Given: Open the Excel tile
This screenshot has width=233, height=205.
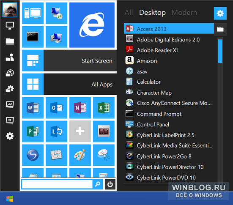Looking at the screenshot, I should (104, 108).
